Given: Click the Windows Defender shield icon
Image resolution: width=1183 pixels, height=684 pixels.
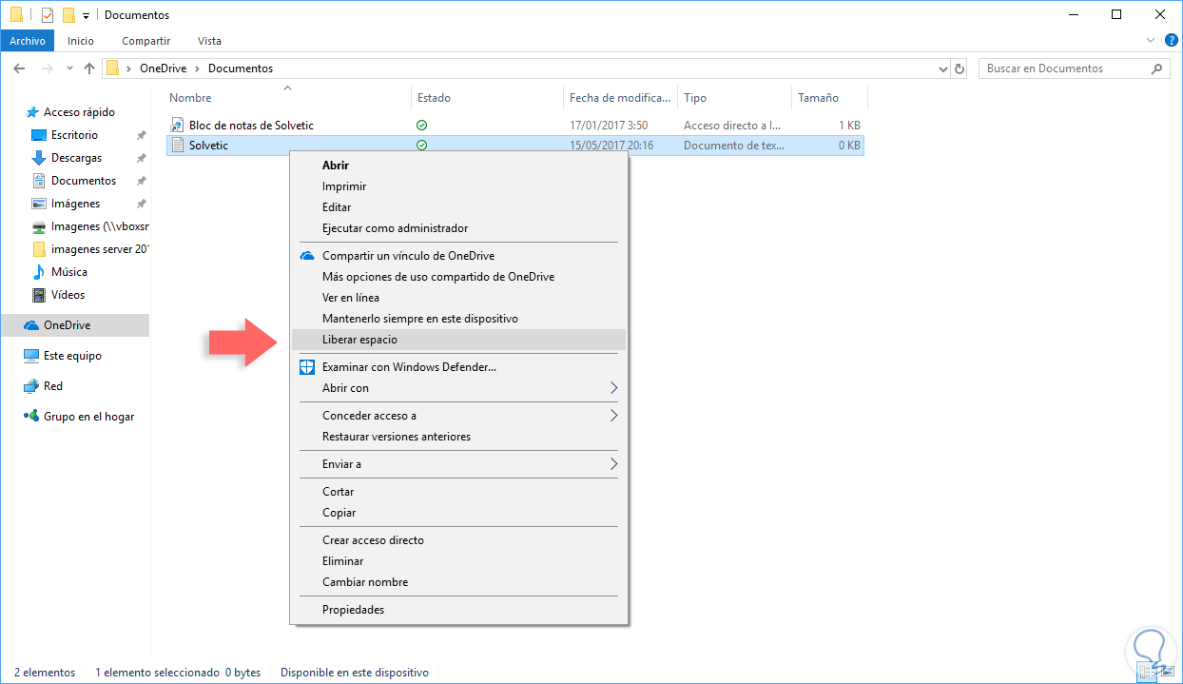Looking at the screenshot, I should [x=307, y=367].
